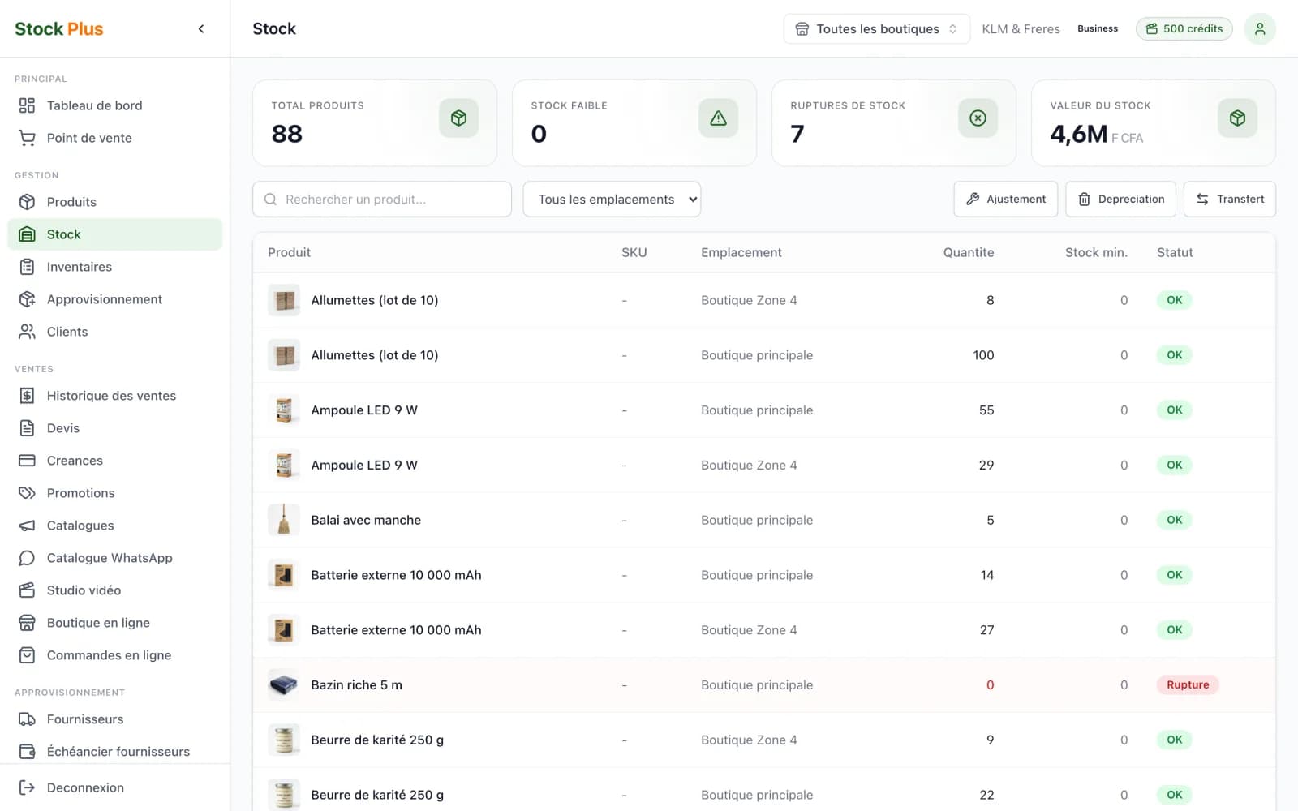Click the Catalogue WhatsApp chat icon

click(27, 558)
